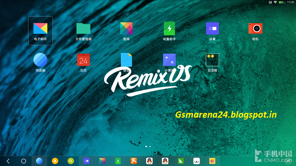Select the second home screen page dot

150,146
